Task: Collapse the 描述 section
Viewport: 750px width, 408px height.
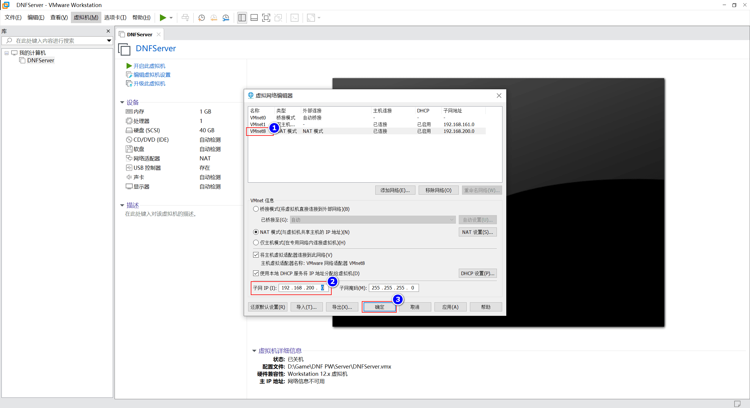Action: (x=122, y=205)
